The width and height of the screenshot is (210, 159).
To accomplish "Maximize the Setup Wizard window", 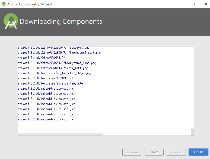I will pos(193,4).
